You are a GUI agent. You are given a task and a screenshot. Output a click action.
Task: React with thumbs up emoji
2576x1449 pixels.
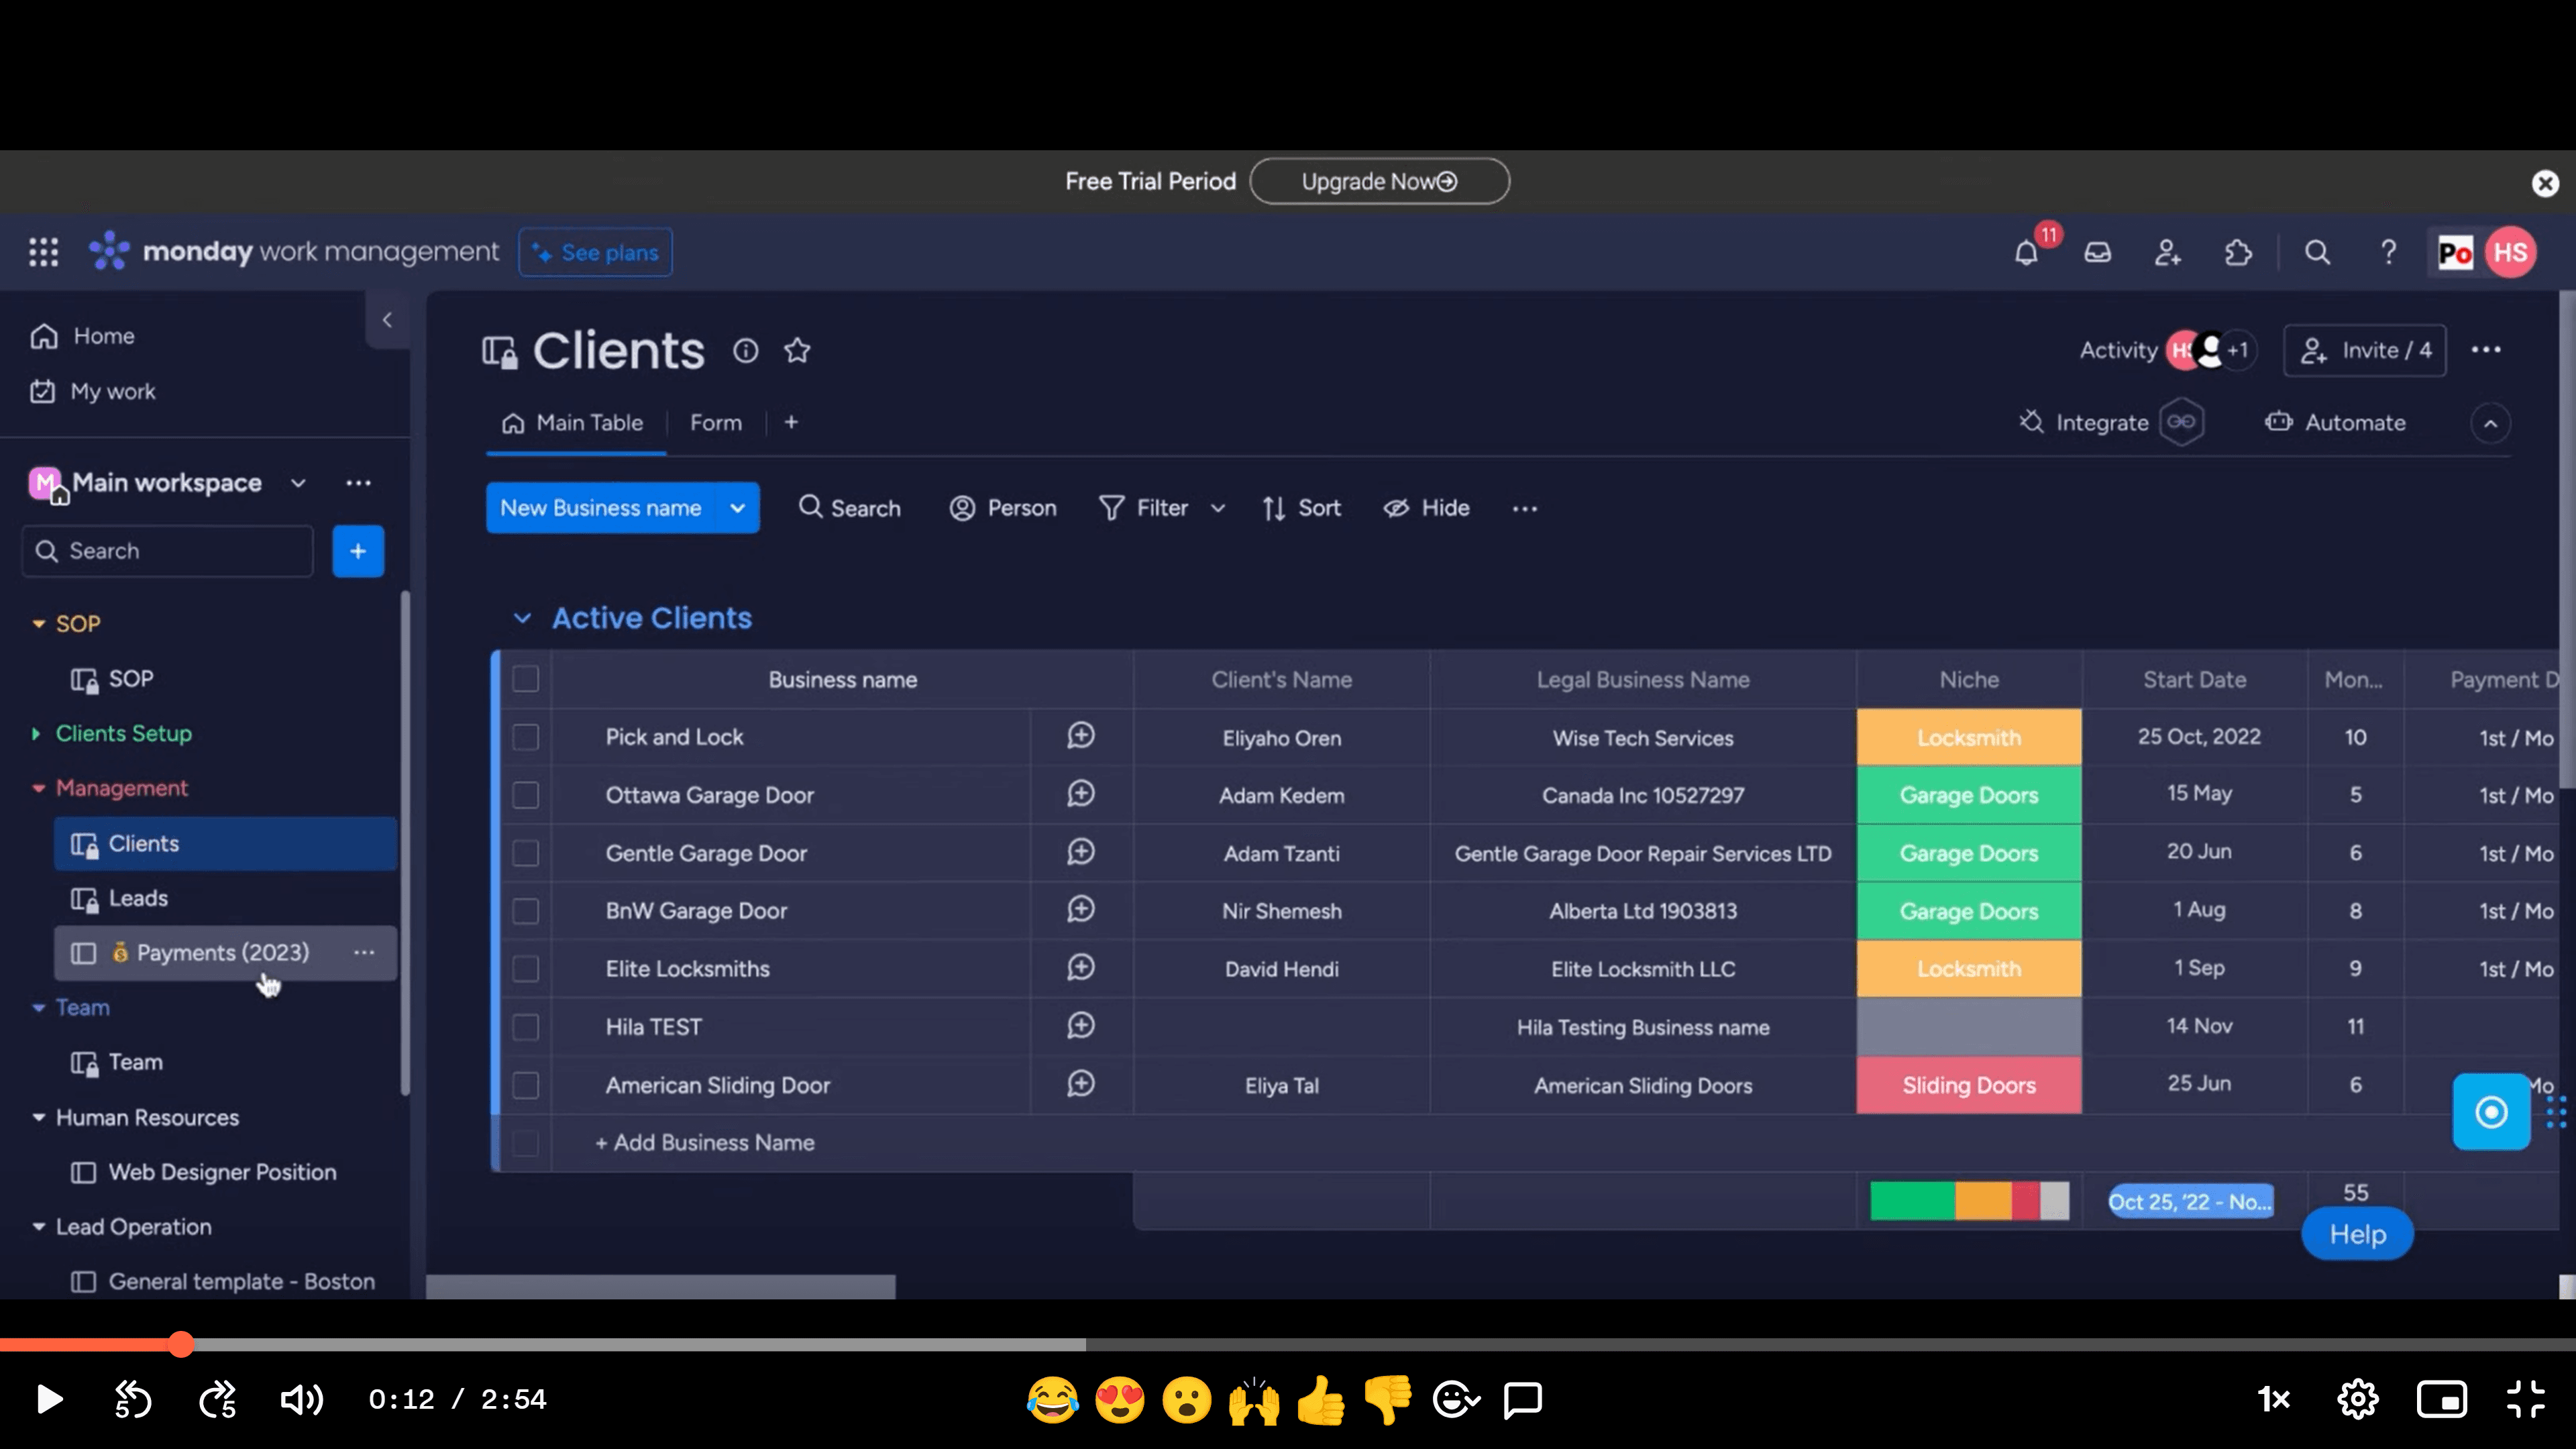[x=1320, y=1400]
